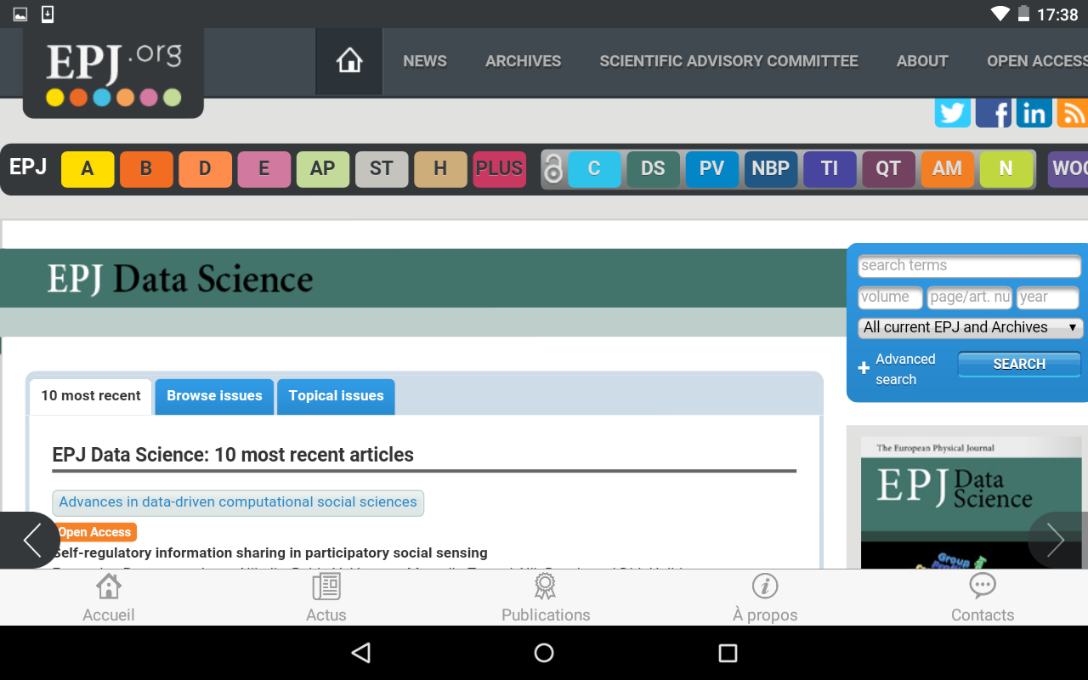
Task: Open Advances in data-driven computational social sciences link
Action: coord(238,502)
